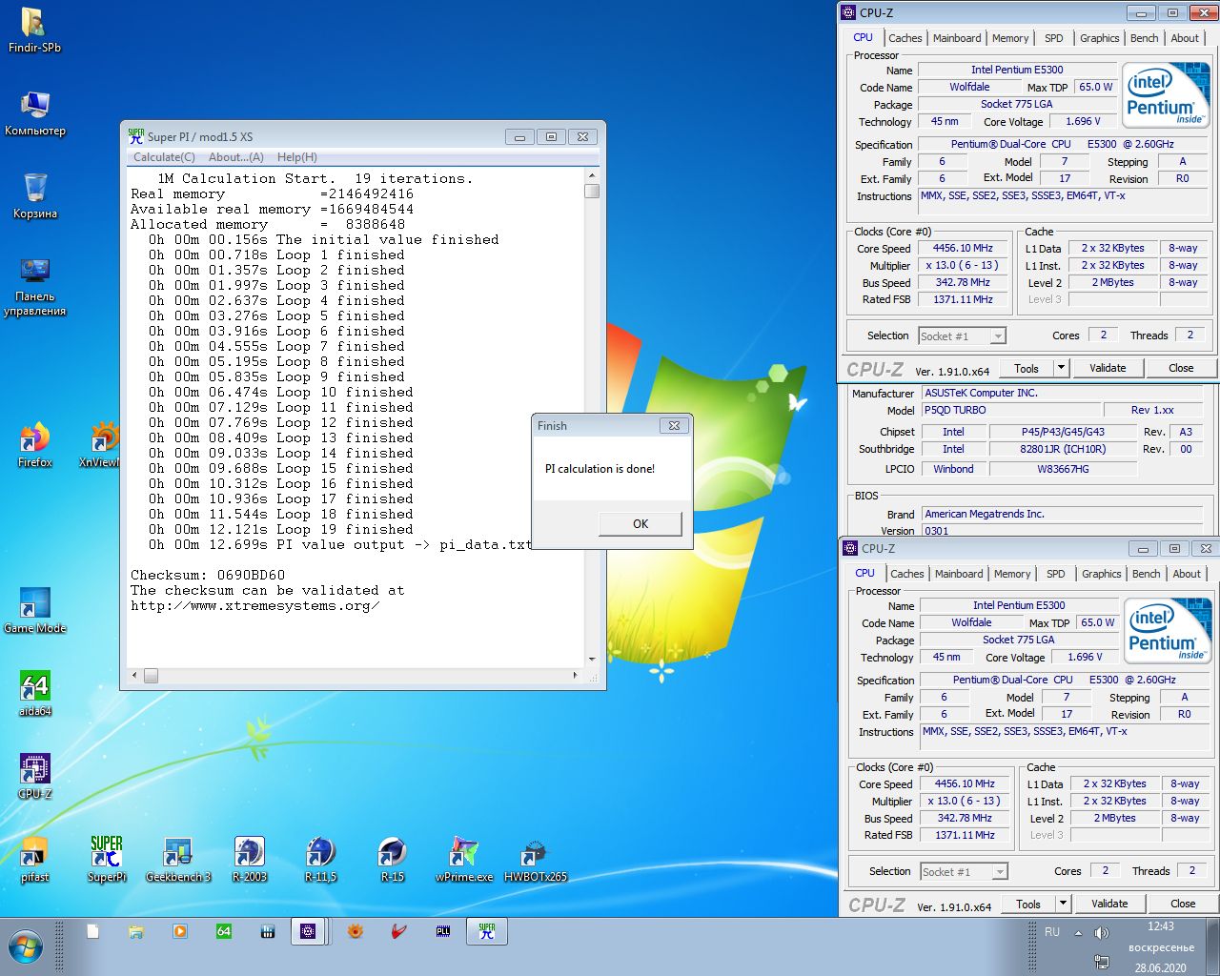Viewport: 1220px width, 976px height.
Task: Open About...(A) menu in Super PI
Action: 236,157
